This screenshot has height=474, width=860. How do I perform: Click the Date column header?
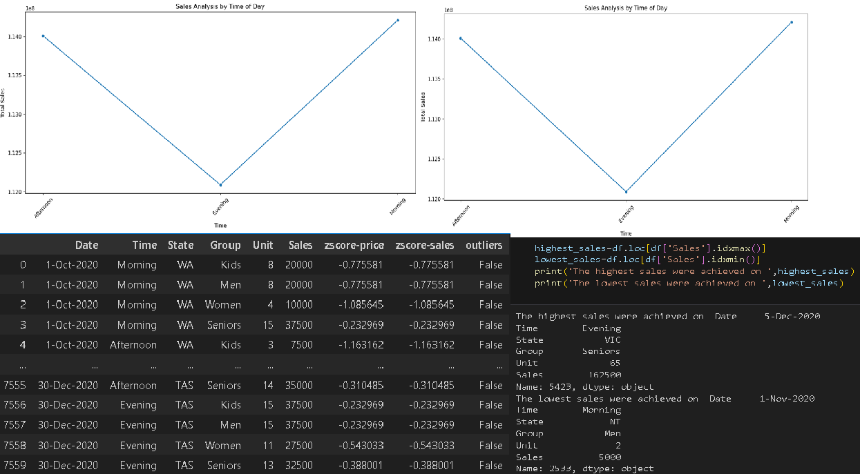pos(86,245)
